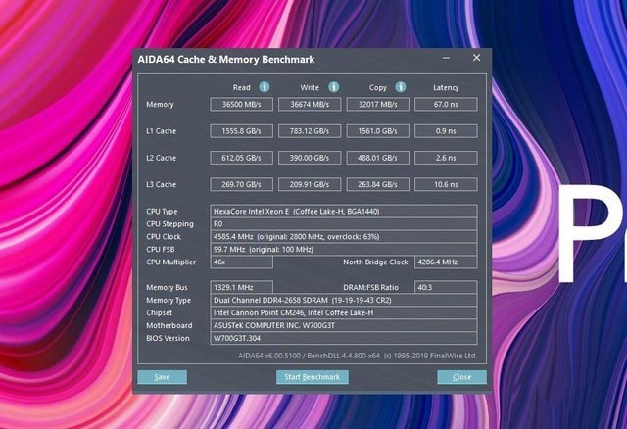Click Start Benchmark button
The height and width of the screenshot is (429, 627).
click(x=312, y=377)
